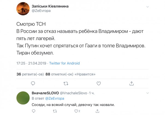Like the main tweet with the heart icon
The height and width of the screenshot is (115, 165).
tap(99, 83)
